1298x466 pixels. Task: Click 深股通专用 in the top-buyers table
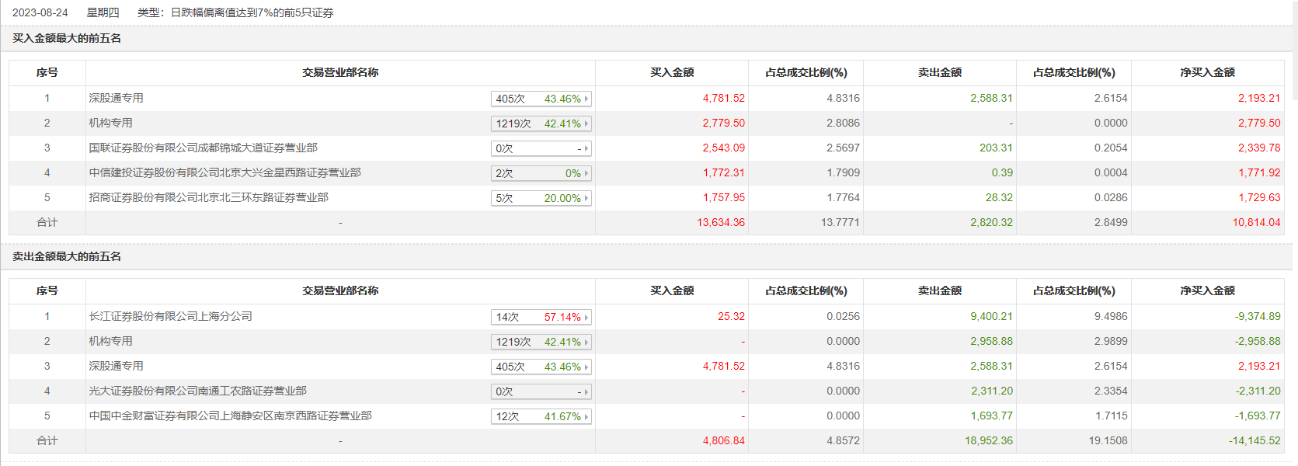(116, 98)
